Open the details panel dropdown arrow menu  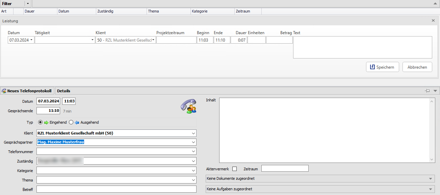435,91
